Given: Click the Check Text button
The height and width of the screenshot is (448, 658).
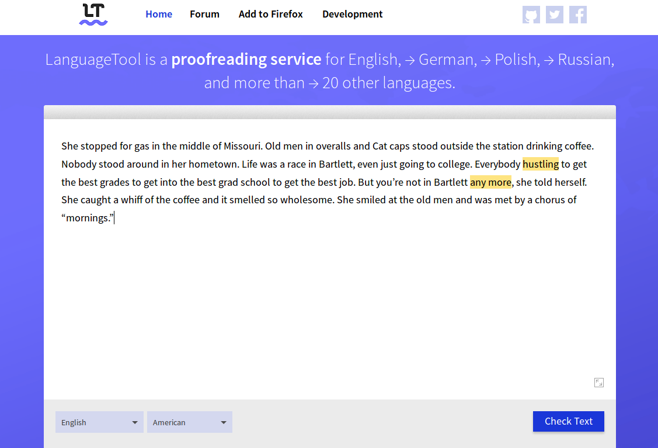Looking at the screenshot, I should click(x=568, y=421).
